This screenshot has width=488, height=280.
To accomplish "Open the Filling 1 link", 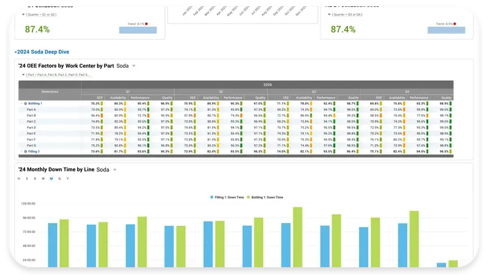I will click(x=34, y=152).
